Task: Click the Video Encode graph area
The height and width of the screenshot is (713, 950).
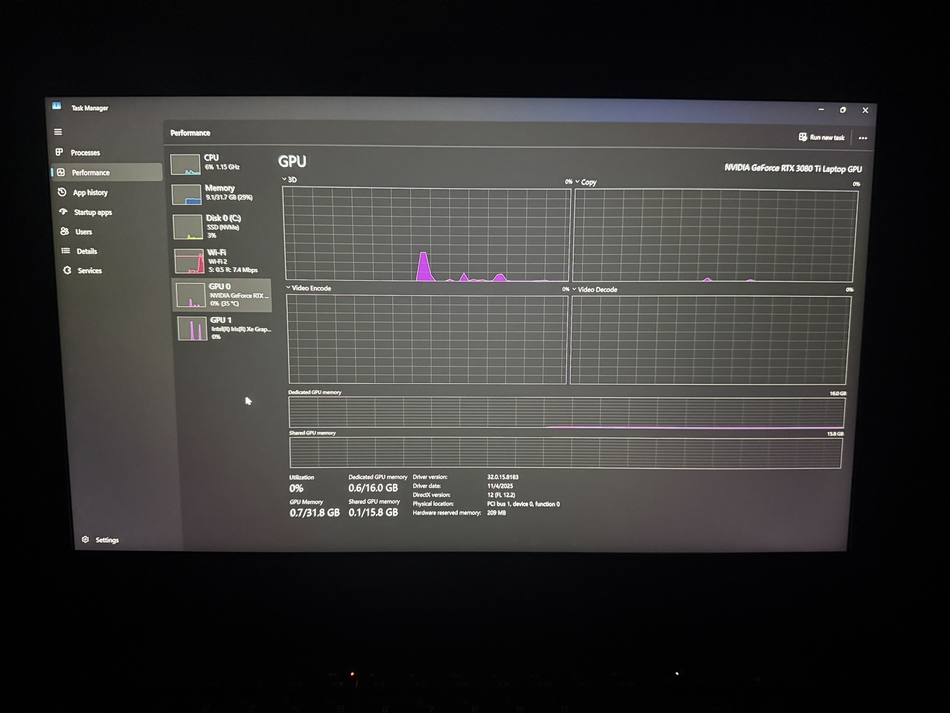Action: click(x=427, y=339)
